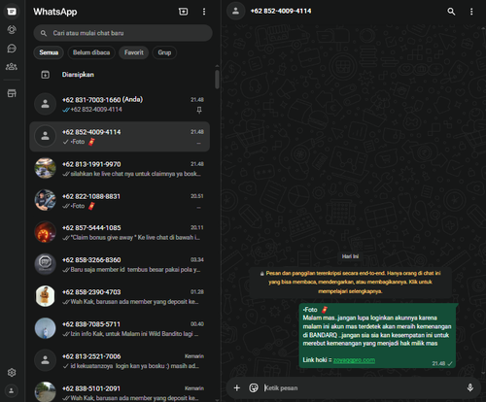Select the Semua filter tab
Screen dimensions: 486x402
pos(49,52)
